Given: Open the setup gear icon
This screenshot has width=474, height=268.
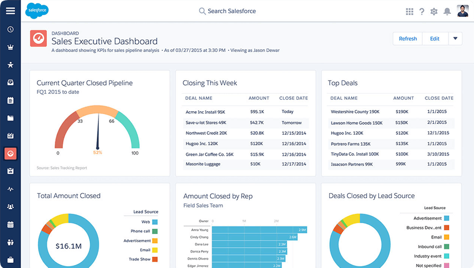Looking at the screenshot, I should [434, 12].
